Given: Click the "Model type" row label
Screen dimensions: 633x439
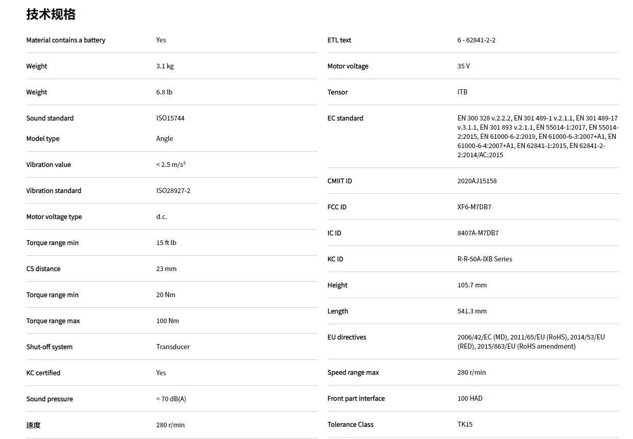Looking at the screenshot, I should pos(43,139).
